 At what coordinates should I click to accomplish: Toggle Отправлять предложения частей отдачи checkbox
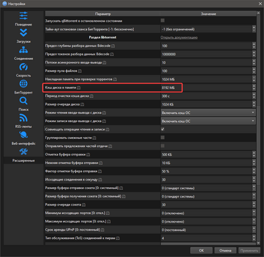click(162, 146)
